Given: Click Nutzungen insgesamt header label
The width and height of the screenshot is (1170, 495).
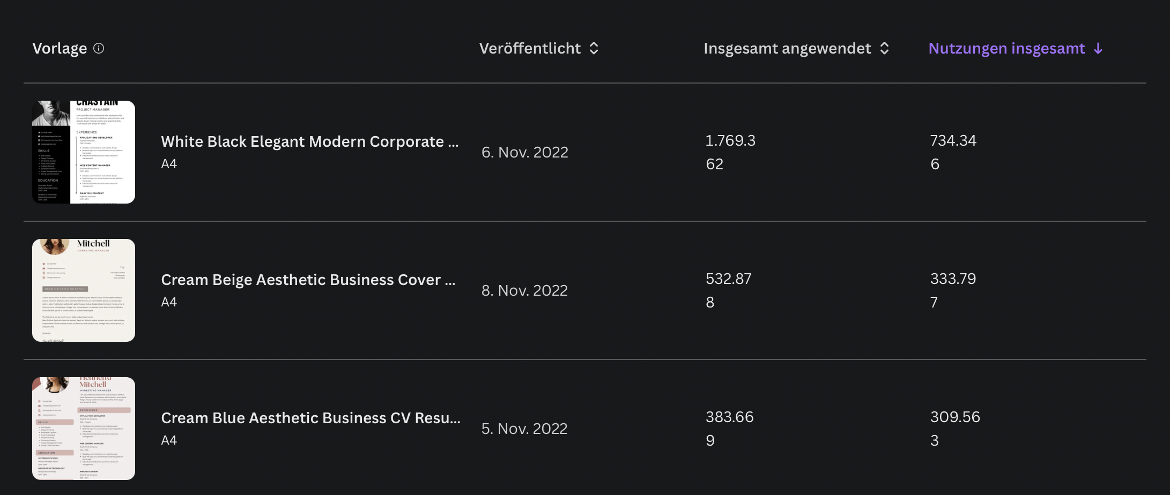Looking at the screenshot, I should click(x=1006, y=48).
